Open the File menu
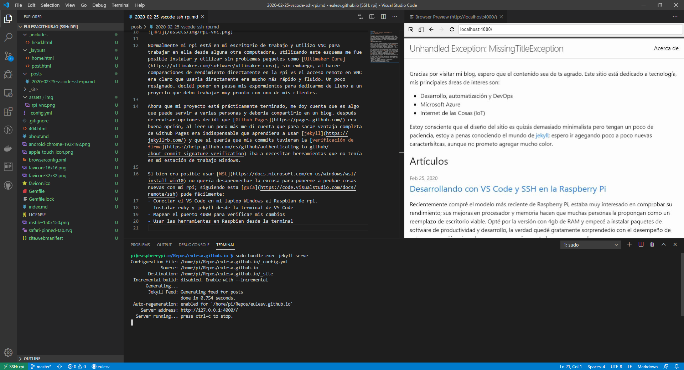 19,5
